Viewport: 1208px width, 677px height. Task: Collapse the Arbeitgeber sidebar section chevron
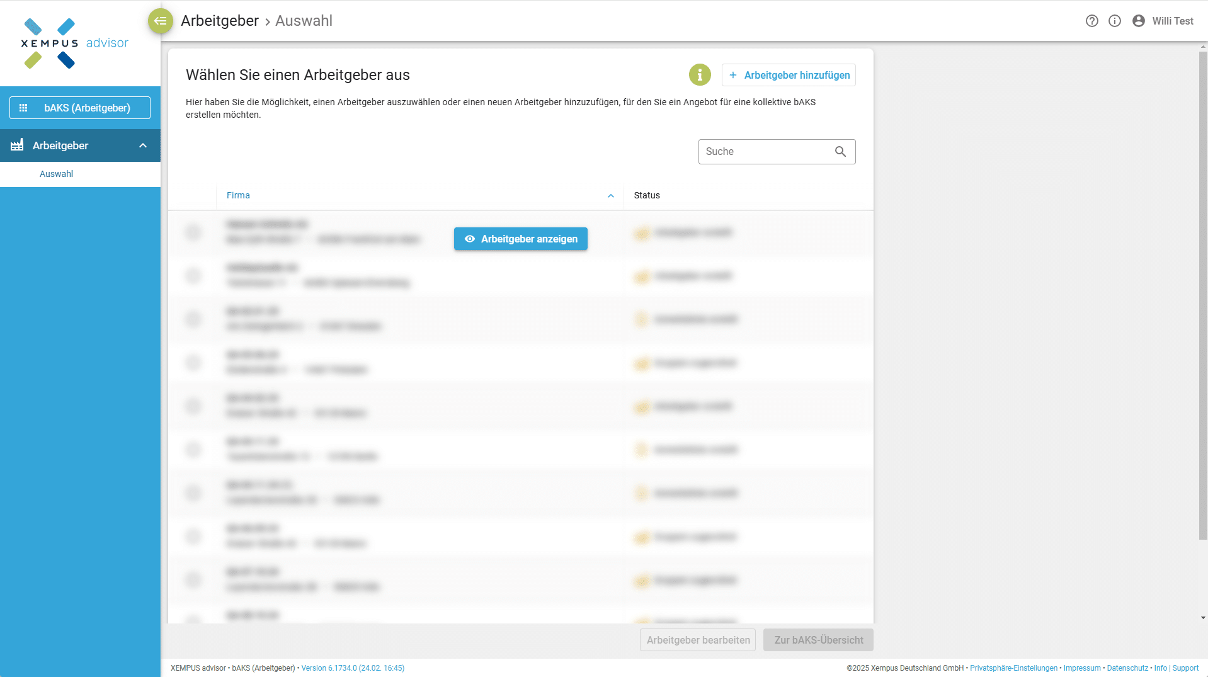(143, 145)
